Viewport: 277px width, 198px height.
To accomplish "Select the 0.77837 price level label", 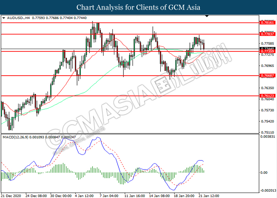I will coord(267,34).
